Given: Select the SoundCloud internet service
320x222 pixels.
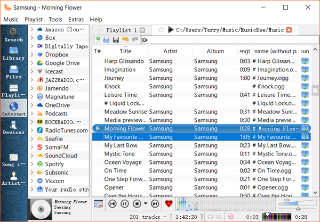Looking at the screenshot, I should [x=61, y=155].
